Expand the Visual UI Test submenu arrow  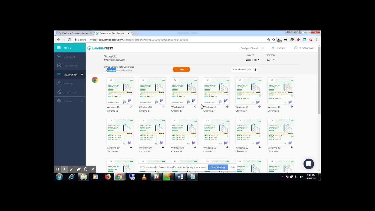point(82,74)
